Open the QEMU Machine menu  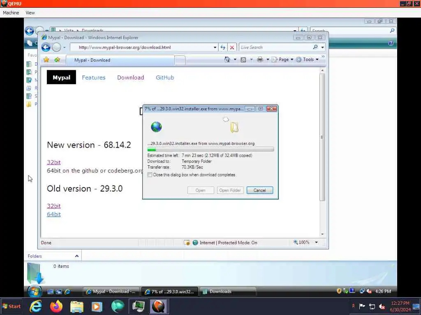[11, 13]
